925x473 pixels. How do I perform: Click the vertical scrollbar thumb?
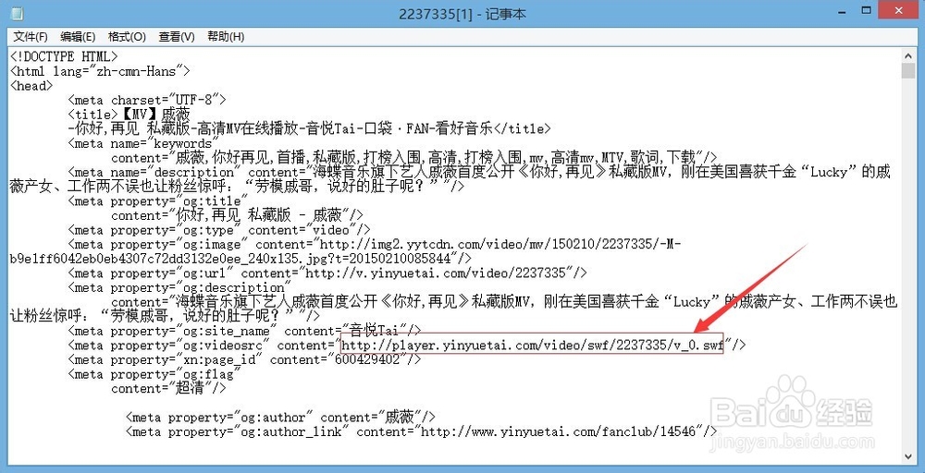pyautogui.click(x=908, y=71)
